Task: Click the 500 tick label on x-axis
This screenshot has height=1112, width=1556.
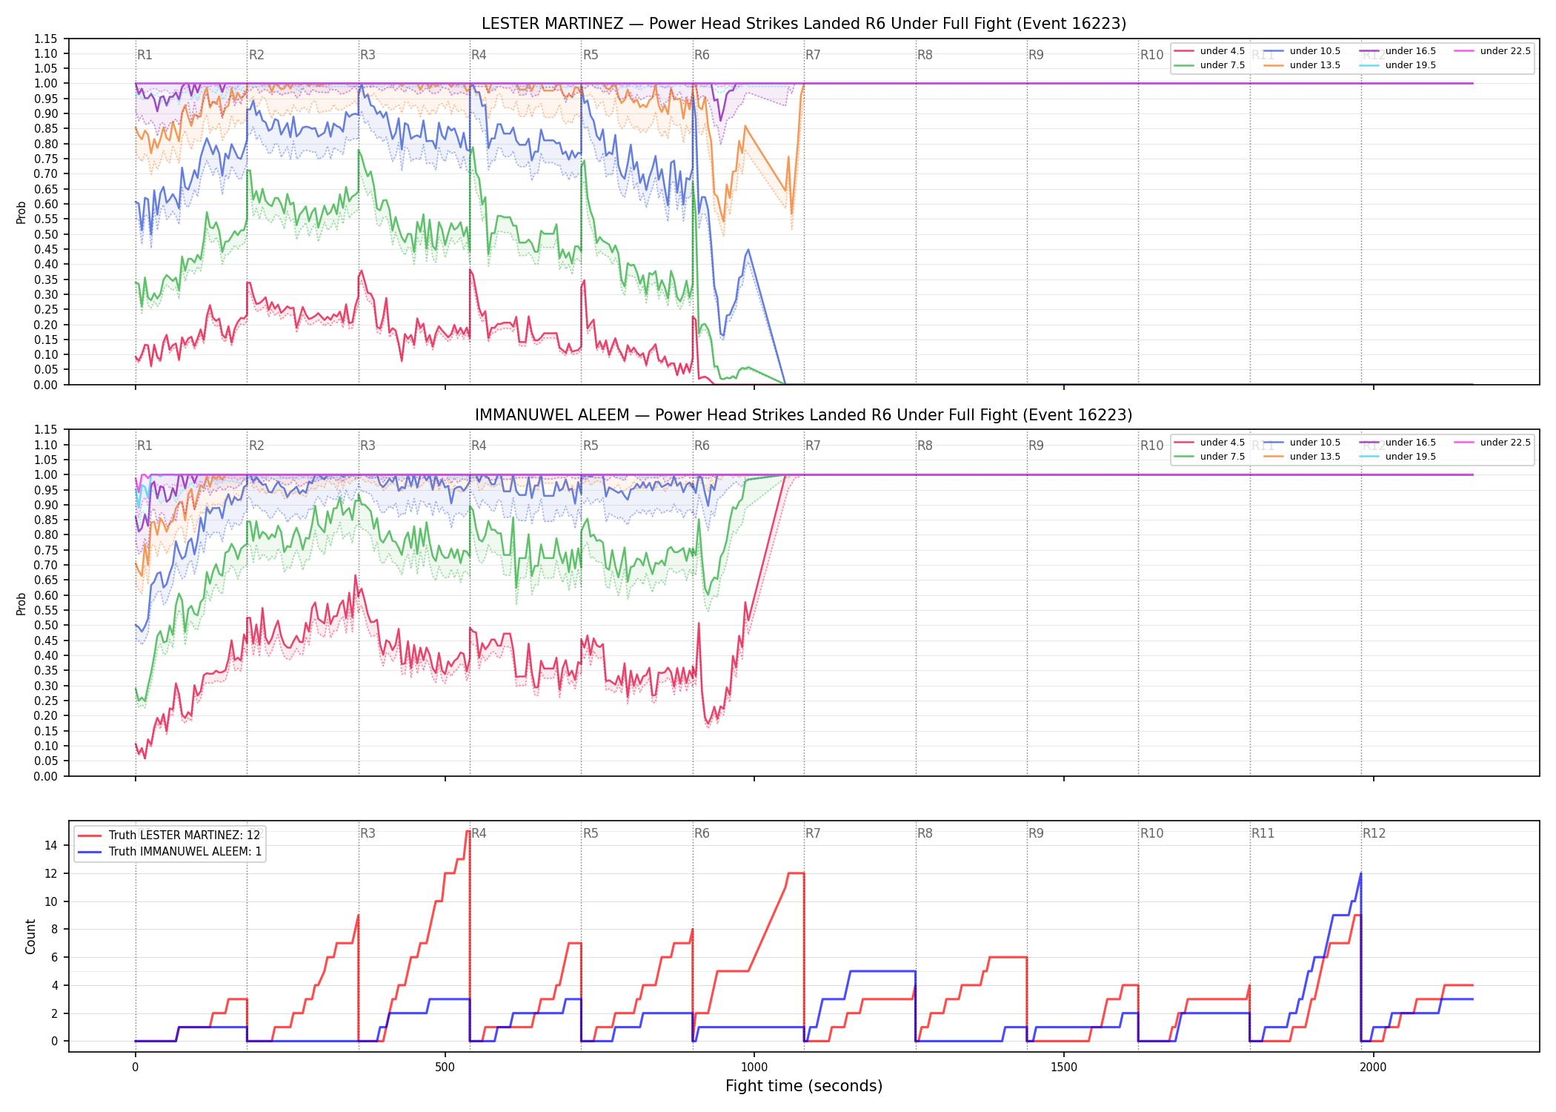Action: (x=445, y=1068)
